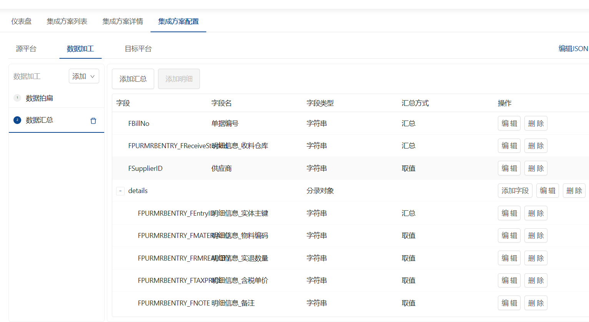Delete the FSupplierID field row
This screenshot has height=322, width=589.
[536, 168]
